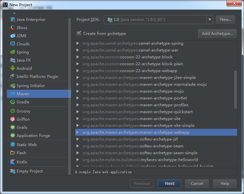Viewport: 244px width, 194px height.
Task: Open the Project SDK dropdown arrow
Action: coord(210,20)
